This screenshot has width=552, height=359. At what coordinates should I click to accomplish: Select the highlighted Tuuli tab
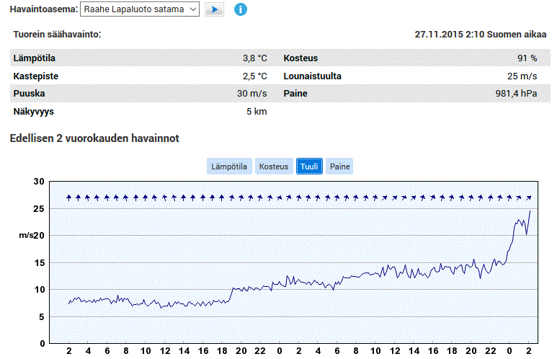coord(309,167)
